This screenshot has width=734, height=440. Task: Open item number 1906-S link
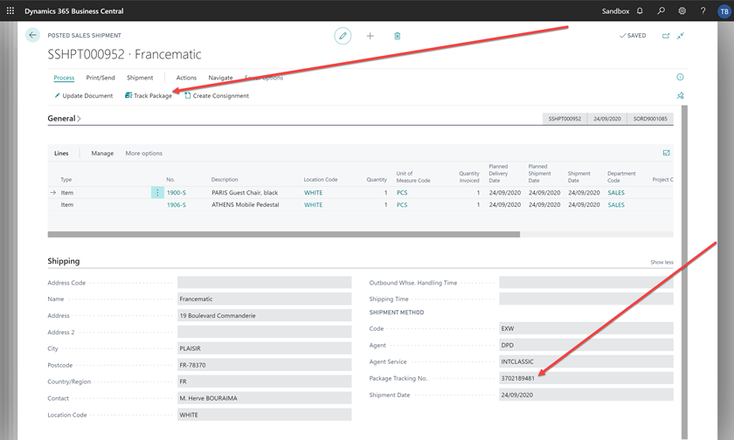click(x=177, y=205)
